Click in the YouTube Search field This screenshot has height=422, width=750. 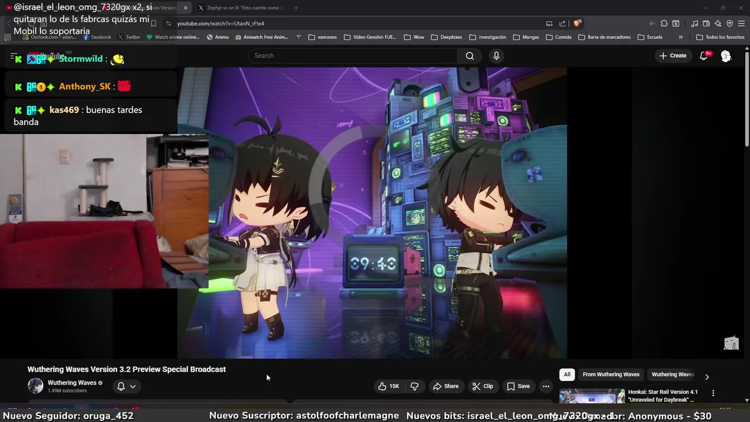[353, 56]
